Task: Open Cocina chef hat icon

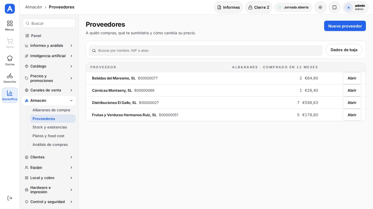Action: click(x=10, y=58)
